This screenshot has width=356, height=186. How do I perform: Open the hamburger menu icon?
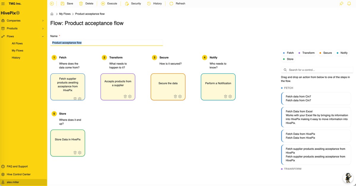click(3, 4)
